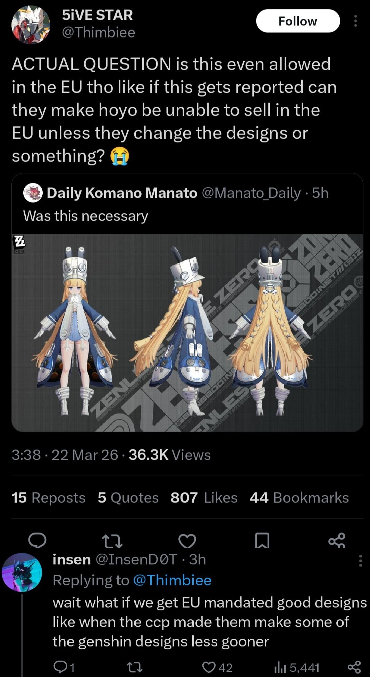
Task: Open insen's profile avatar
Action: 22,572
